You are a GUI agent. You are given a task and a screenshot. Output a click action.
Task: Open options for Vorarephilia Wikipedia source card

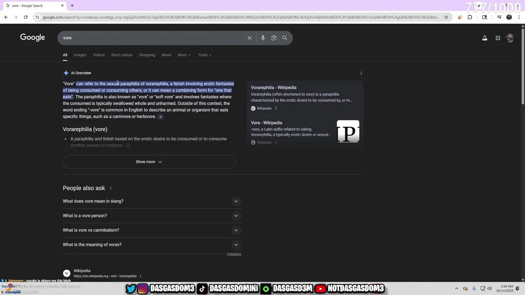click(276, 109)
